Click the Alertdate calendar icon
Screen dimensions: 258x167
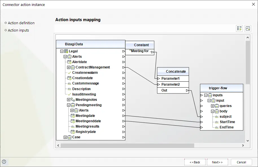pos(69,62)
